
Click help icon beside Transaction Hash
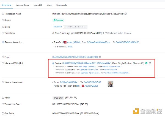pos(3,14)
